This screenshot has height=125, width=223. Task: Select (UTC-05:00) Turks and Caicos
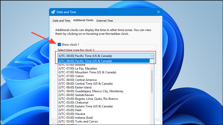[x=104, y=121]
